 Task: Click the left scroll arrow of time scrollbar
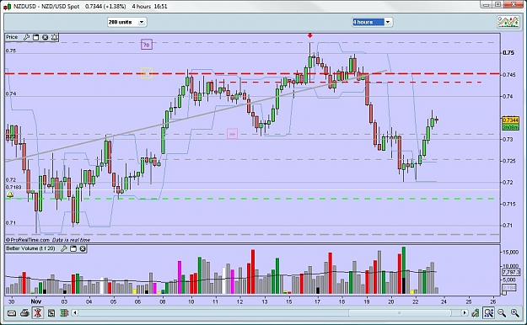point(75,313)
